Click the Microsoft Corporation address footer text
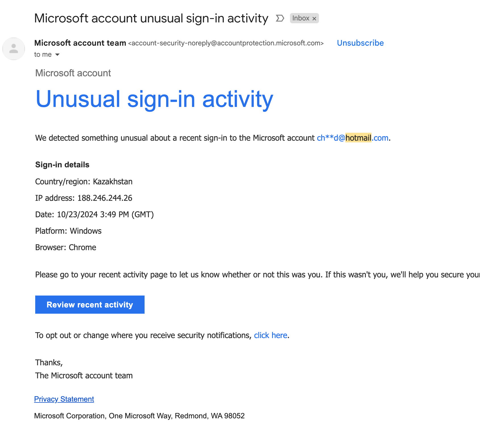Image resolution: width=480 pixels, height=426 pixels. (139, 416)
